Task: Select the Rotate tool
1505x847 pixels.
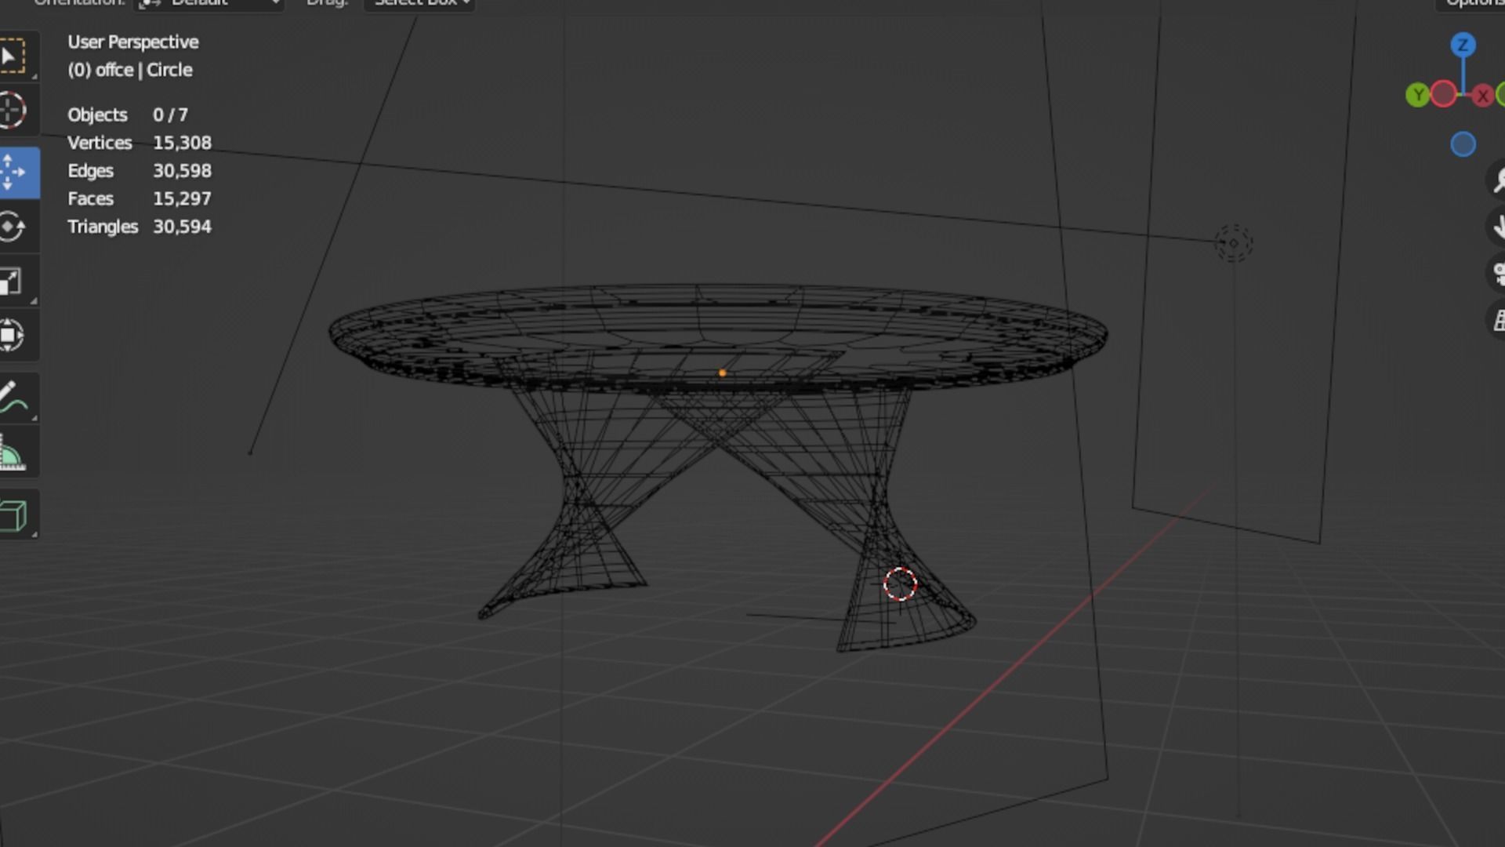Action: click(13, 227)
